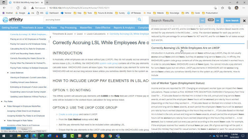Open the Pay Processing menu
248x139 pixels.
[68, 28]
